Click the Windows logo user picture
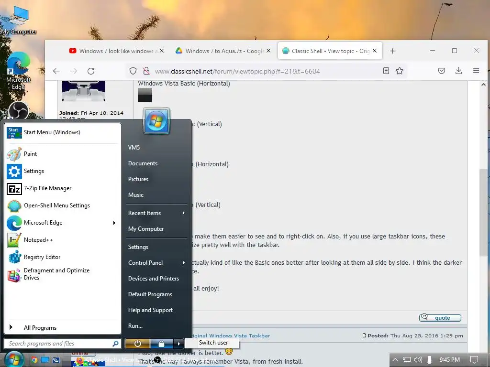Image resolution: width=490 pixels, height=367 pixels. pos(156,121)
